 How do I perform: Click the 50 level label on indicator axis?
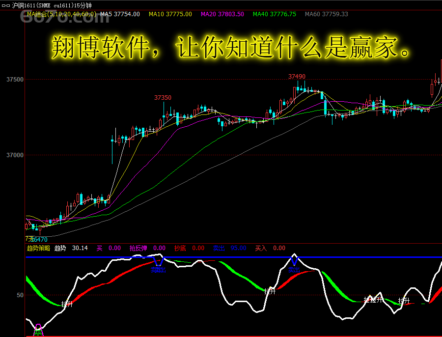pyautogui.click(x=20, y=295)
